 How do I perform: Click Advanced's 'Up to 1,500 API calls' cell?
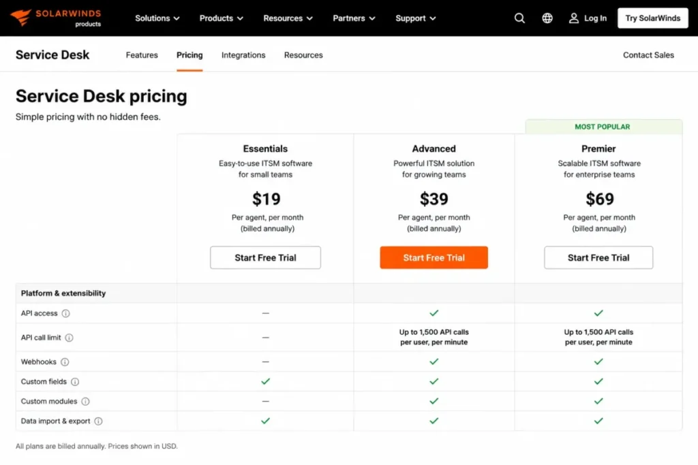(x=434, y=337)
